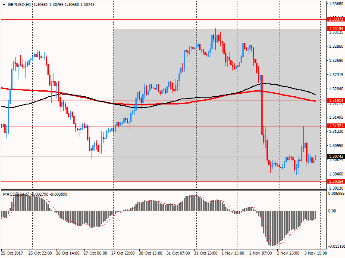This screenshot has height=258, width=345.
Task: Click the 1.31220 price axis label
Action: pyautogui.click(x=336, y=132)
